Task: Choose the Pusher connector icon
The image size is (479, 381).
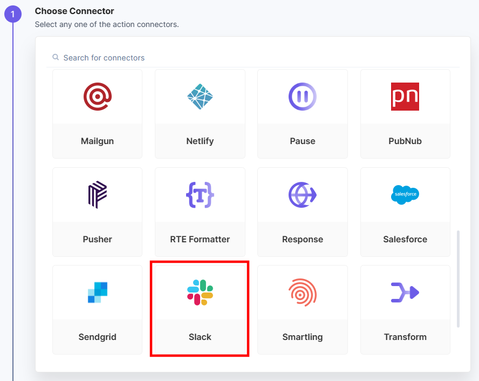Action: tap(98, 195)
